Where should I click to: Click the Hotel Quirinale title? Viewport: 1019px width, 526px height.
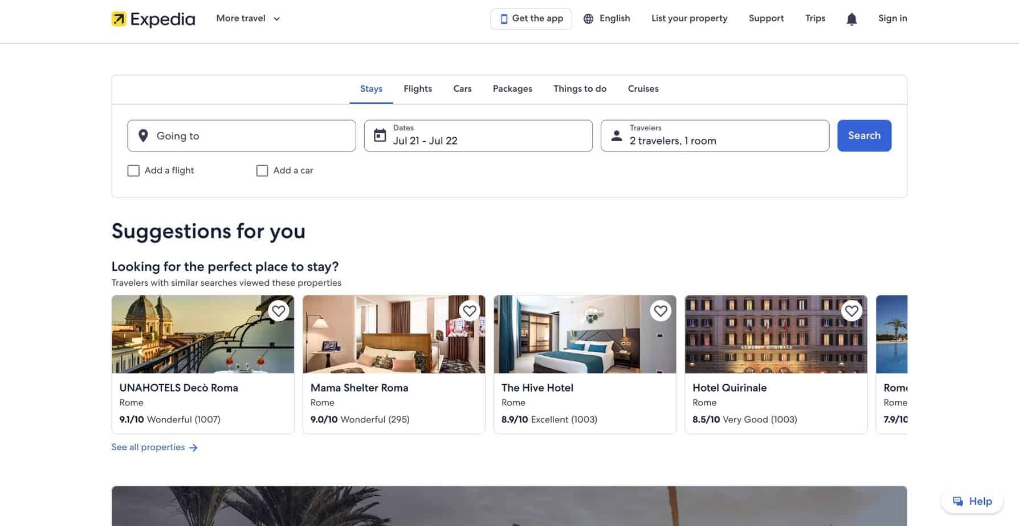729,388
